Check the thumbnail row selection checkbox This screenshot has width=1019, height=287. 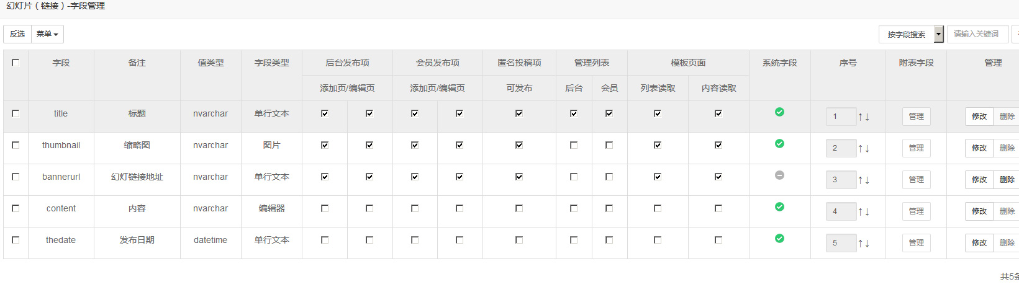coord(16,145)
